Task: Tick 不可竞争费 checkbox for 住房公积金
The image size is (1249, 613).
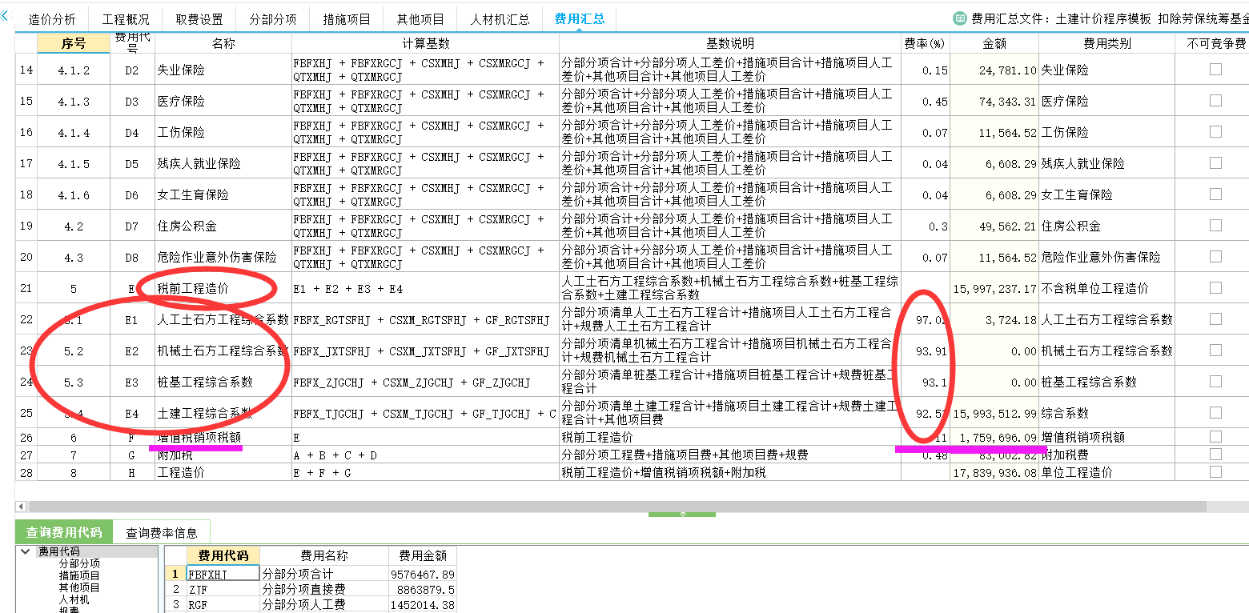Action: pyautogui.click(x=1215, y=226)
